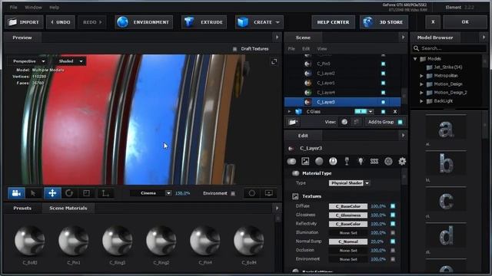Image resolution: width=492 pixels, height=276 pixels.
Task: Open the reflectivity ring icon in Edit panel
Action: point(333,161)
